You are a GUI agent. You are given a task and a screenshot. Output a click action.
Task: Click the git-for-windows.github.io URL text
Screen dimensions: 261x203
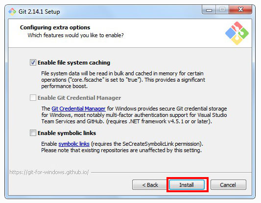tap(49, 172)
